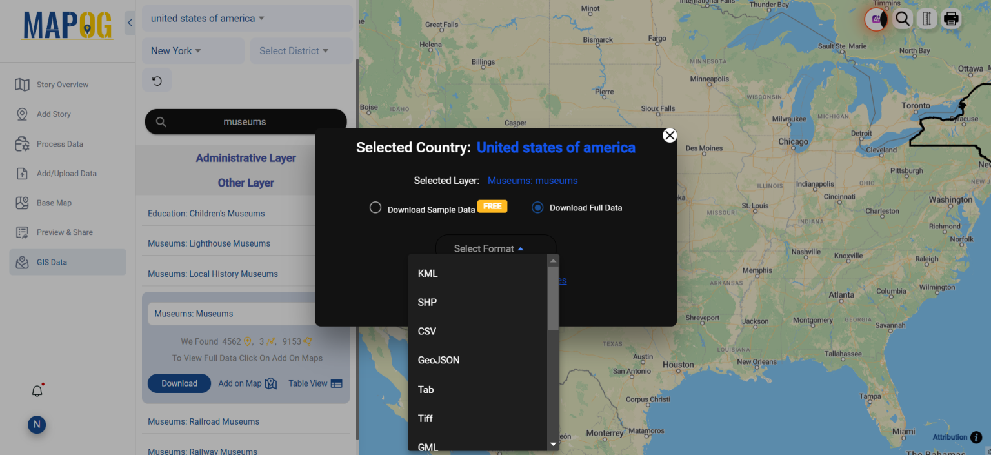Click inside the museums search field

[x=252, y=121]
